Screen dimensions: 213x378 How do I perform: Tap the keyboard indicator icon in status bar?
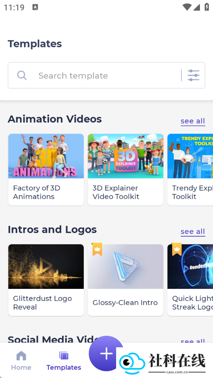tap(35, 7)
